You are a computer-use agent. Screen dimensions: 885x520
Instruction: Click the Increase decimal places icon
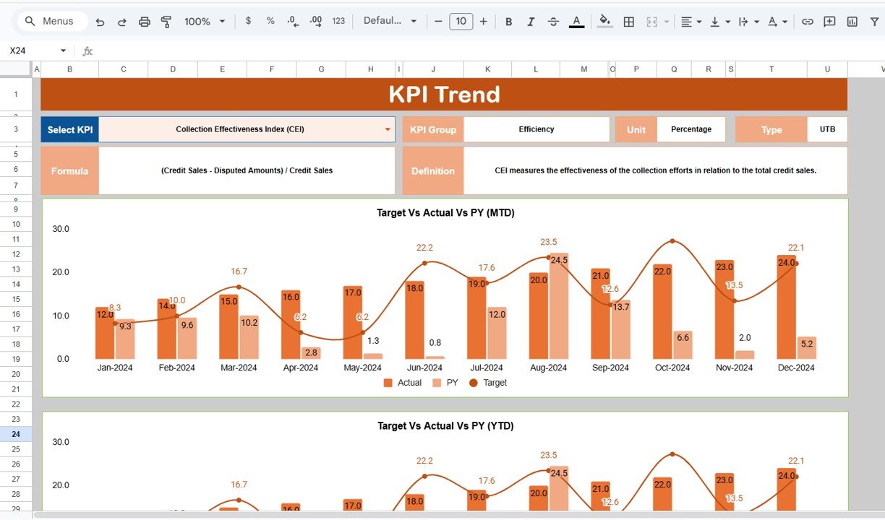(315, 21)
